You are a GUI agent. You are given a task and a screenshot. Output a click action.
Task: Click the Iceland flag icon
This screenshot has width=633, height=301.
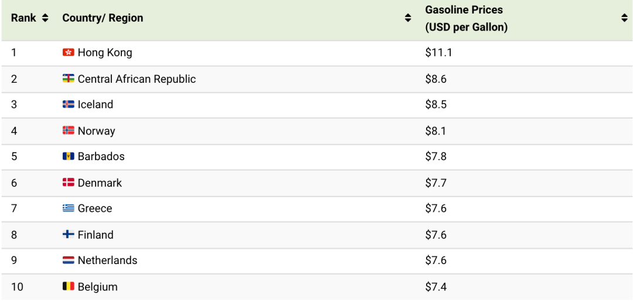coord(68,104)
